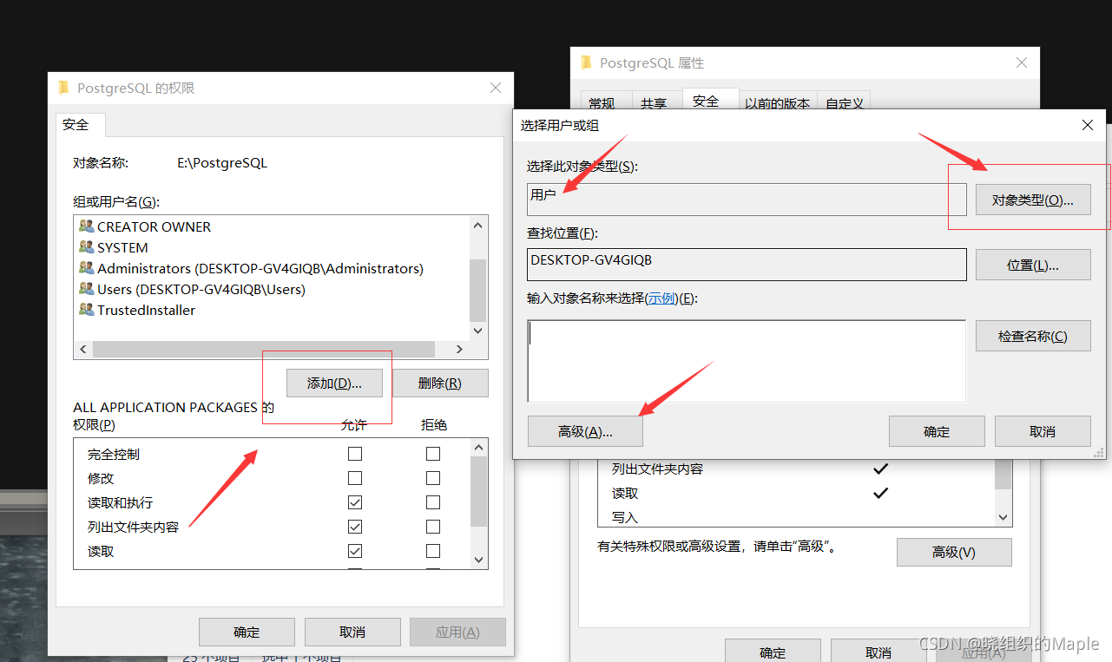
Task: Close the PostgreSQL properties window
Action: click(1022, 62)
